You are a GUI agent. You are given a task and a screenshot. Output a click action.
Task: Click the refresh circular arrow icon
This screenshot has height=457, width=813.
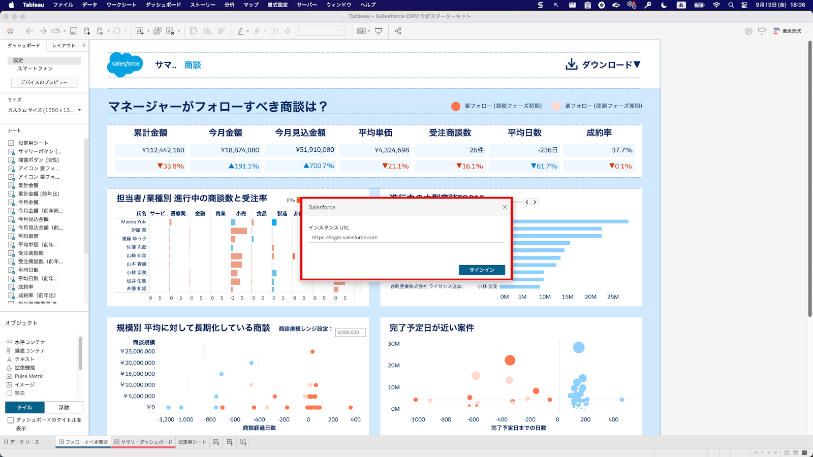[x=117, y=31]
